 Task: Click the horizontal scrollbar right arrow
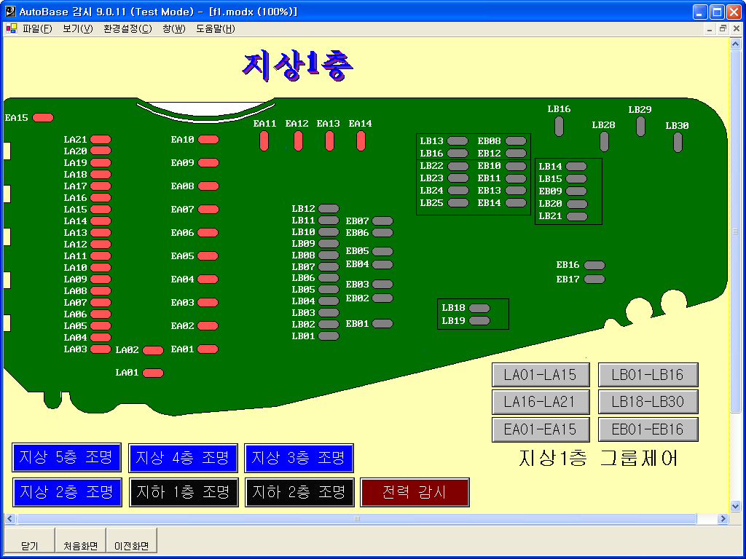pyautogui.click(x=723, y=519)
